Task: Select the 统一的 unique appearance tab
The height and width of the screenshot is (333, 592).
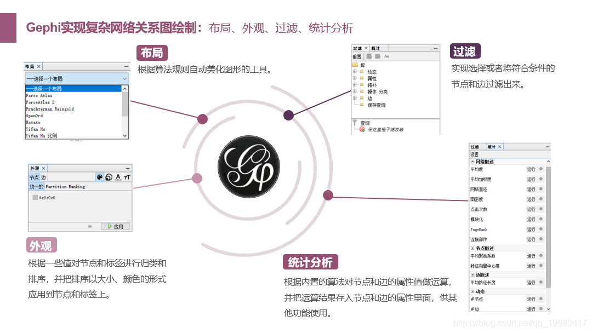Action: (x=37, y=187)
